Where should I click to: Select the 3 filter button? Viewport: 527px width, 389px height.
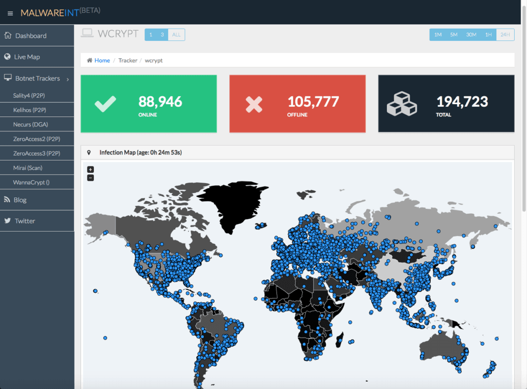click(x=162, y=35)
